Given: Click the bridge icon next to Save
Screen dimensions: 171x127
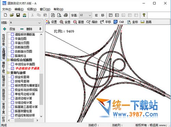Looking at the screenshot, I should pos(25,15).
